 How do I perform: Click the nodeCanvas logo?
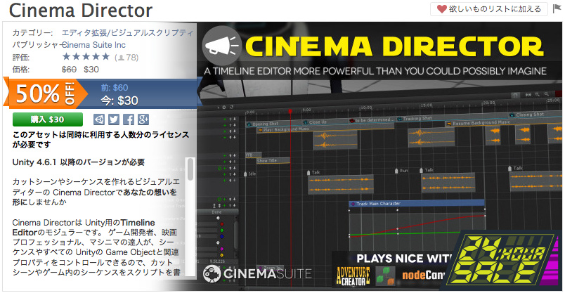pos(422,275)
